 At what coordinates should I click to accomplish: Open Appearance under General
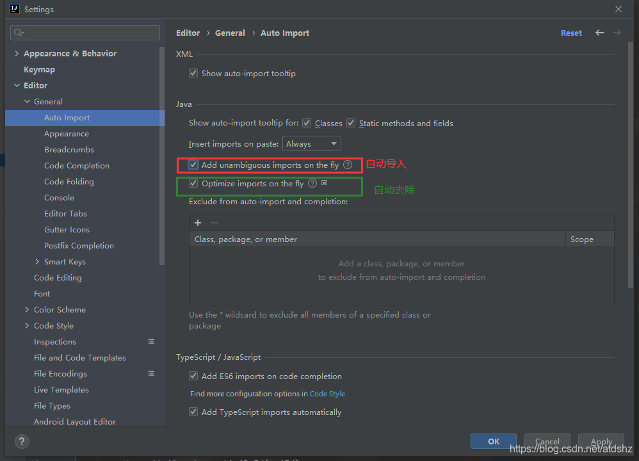67,133
